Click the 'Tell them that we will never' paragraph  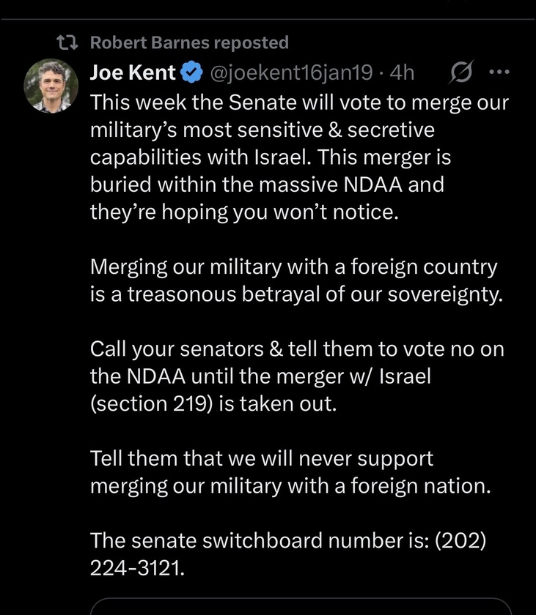290,471
